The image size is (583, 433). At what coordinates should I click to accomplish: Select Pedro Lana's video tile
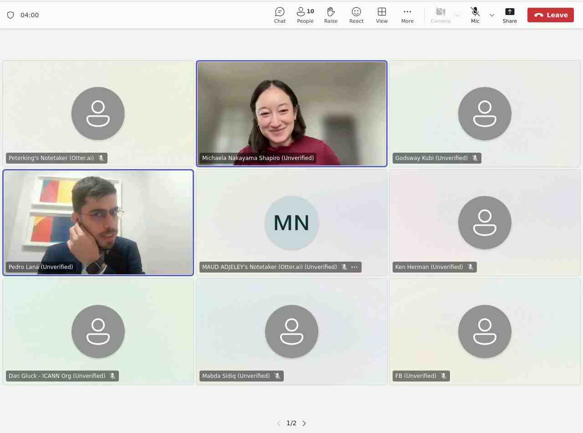click(98, 222)
